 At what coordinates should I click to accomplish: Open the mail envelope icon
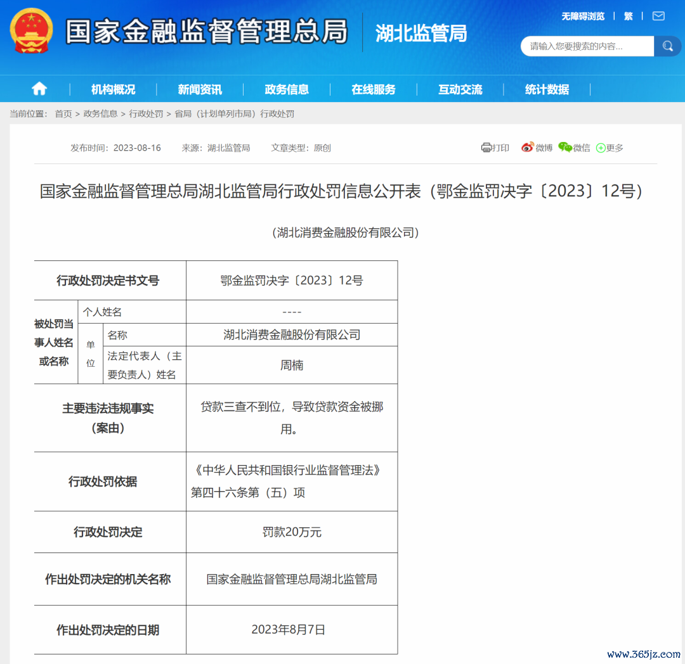(x=658, y=16)
